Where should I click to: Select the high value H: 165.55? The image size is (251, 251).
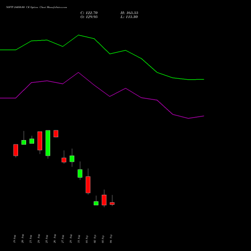point(129,13)
